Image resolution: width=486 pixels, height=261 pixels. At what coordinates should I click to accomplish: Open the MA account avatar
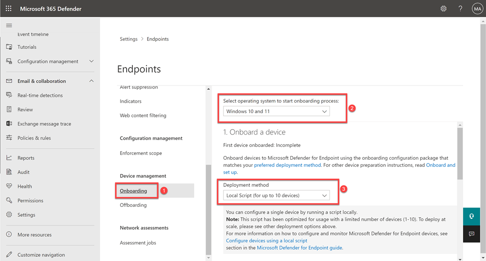pos(477,9)
